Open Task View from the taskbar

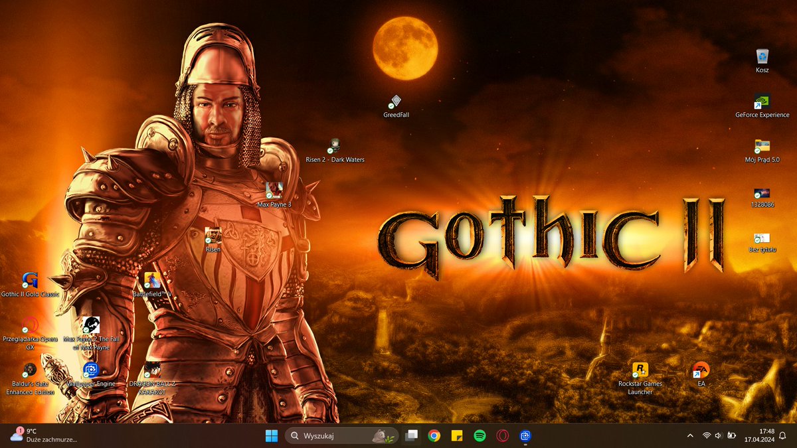(412, 435)
